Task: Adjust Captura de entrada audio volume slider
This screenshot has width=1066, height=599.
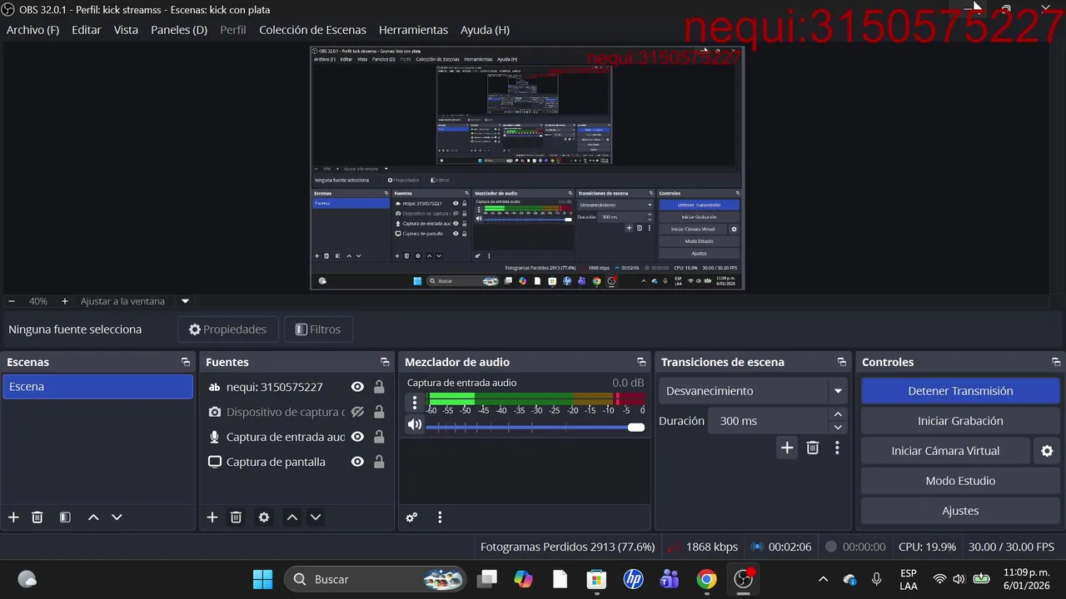Action: tap(535, 427)
